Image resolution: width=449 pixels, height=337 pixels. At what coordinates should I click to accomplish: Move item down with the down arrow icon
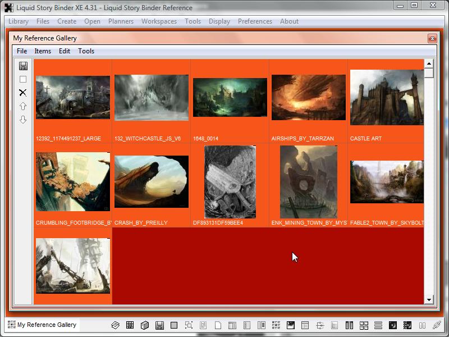tap(23, 120)
